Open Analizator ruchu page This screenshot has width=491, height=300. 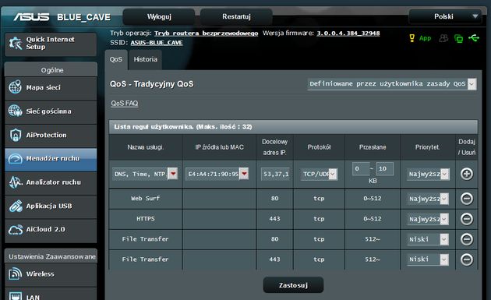point(51,182)
